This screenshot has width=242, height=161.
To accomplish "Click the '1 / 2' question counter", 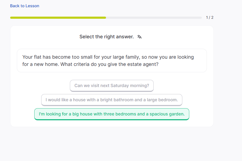I will click(210, 18).
